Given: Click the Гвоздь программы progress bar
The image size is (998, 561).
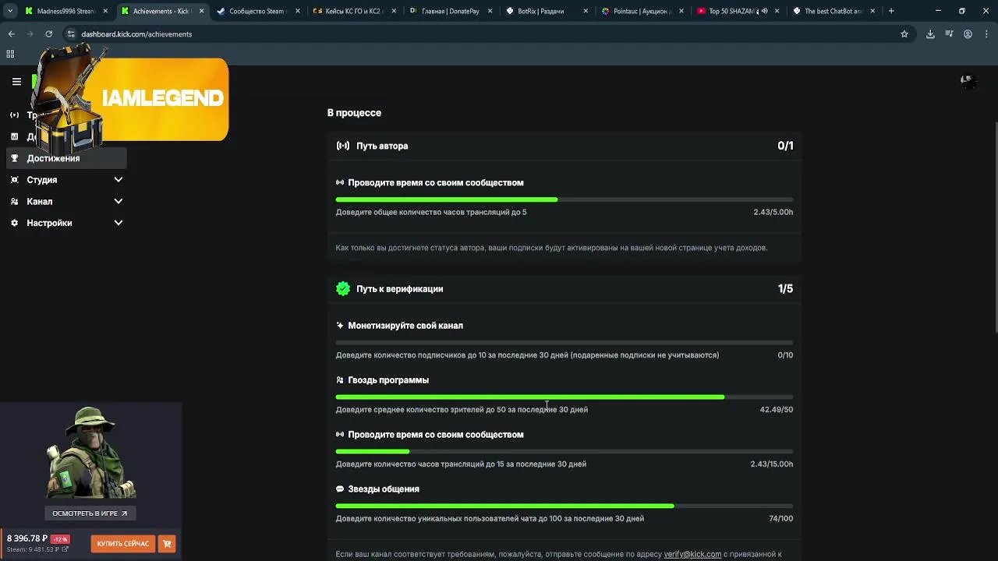Looking at the screenshot, I should [x=564, y=397].
